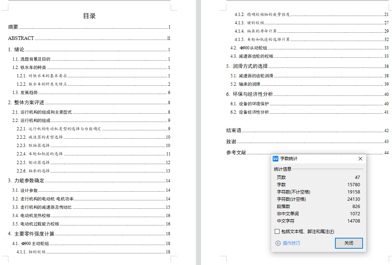Click the 页数 value 47
The height and width of the screenshot is (265, 392).
(357, 178)
